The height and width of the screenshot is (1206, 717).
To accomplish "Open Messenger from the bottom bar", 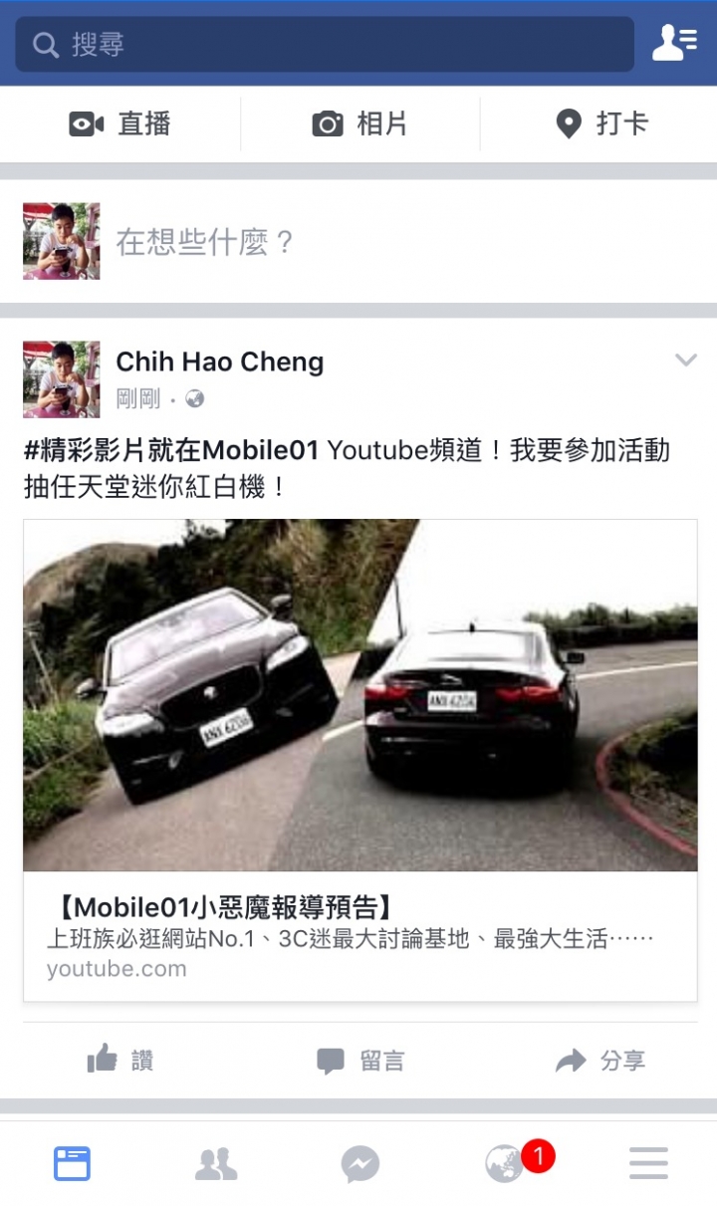I will 359,1163.
